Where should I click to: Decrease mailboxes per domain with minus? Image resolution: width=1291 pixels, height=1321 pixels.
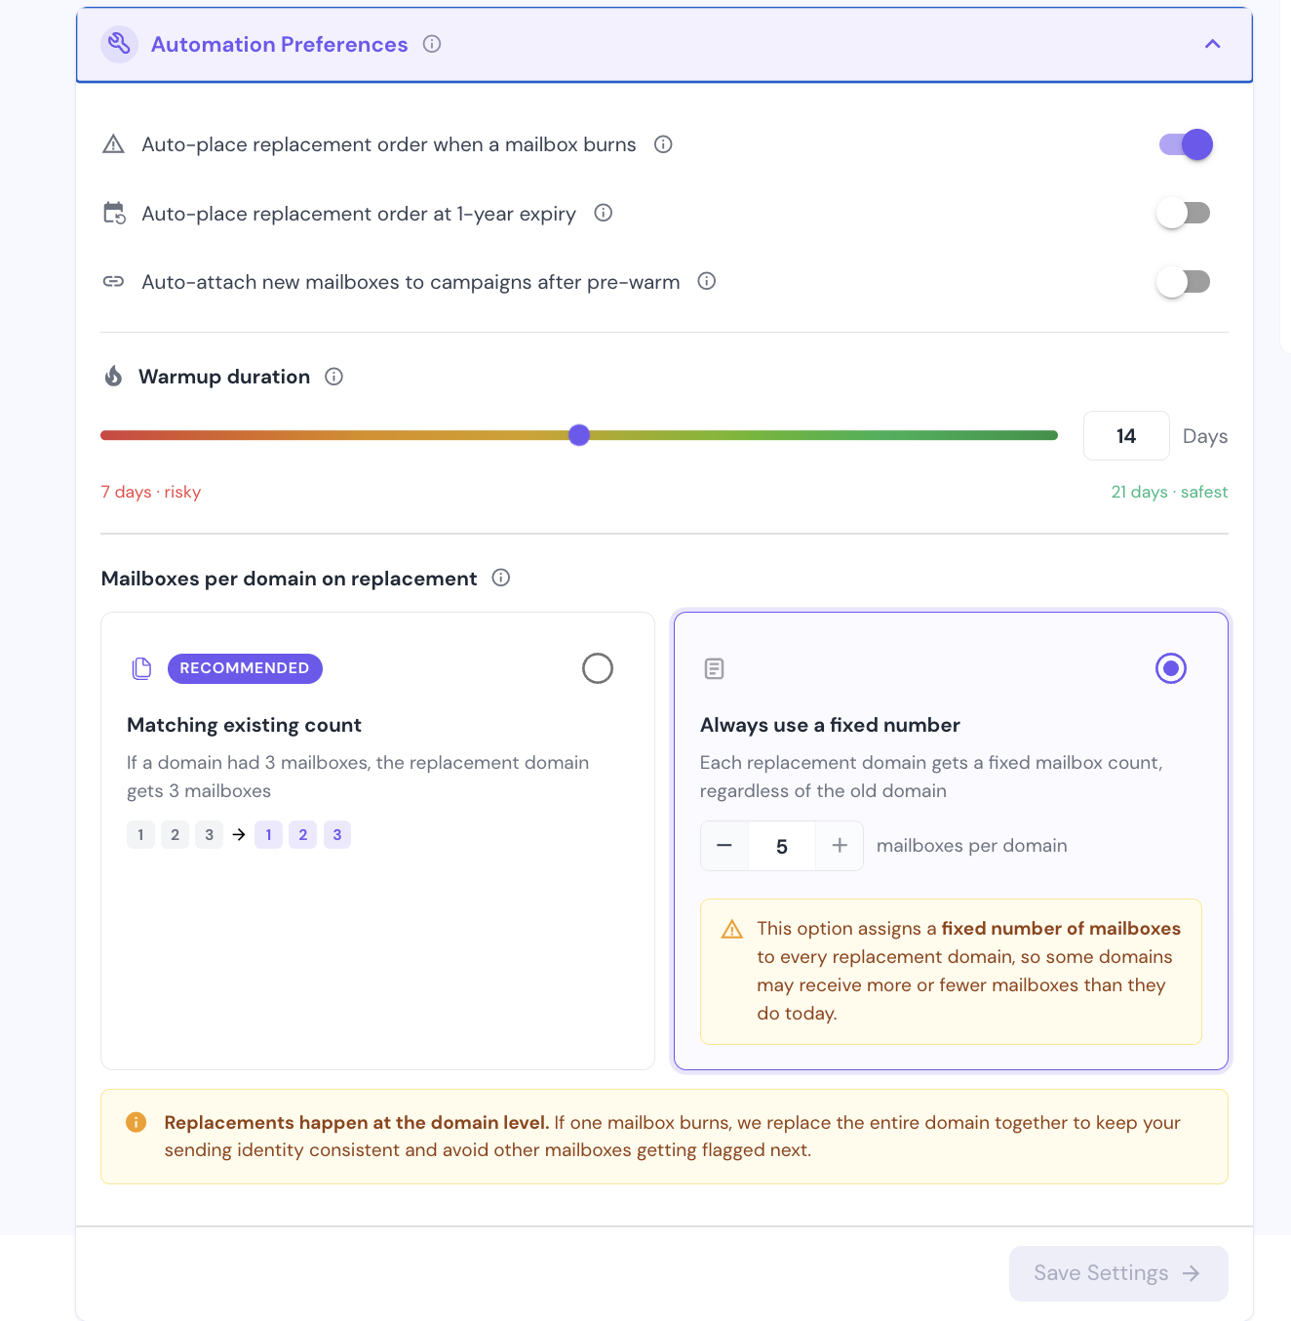click(x=724, y=846)
